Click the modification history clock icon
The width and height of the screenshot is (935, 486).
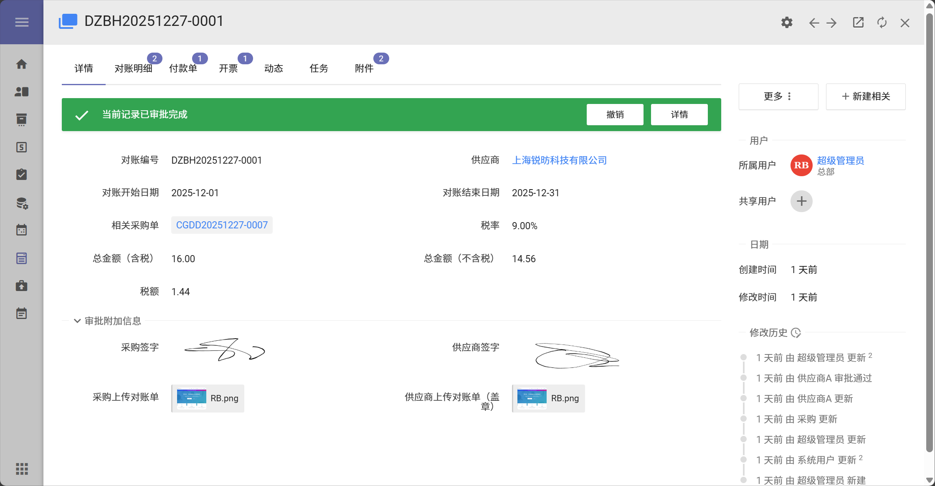click(x=796, y=333)
